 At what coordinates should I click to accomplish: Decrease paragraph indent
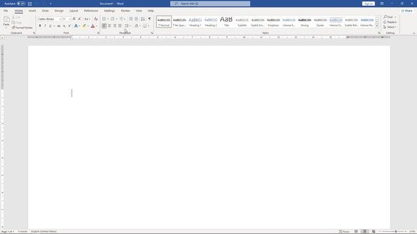click(x=130, y=19)
